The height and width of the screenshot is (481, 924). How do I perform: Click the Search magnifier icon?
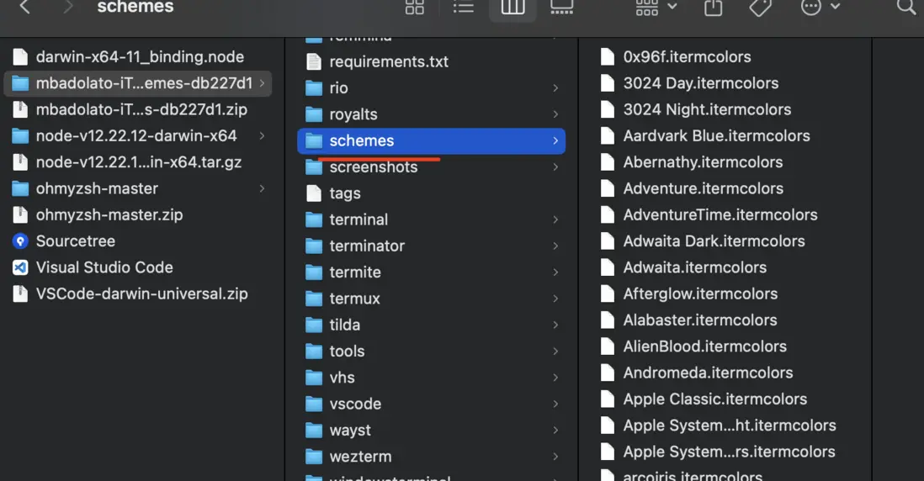(905, 8)
